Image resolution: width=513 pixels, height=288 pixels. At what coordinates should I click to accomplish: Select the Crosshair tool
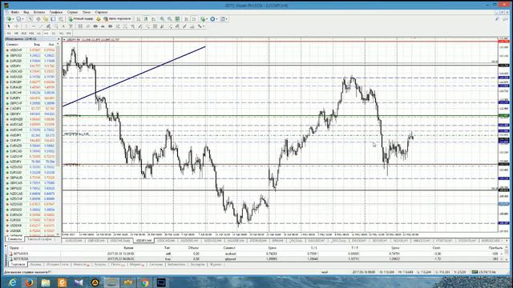(16, 26)
